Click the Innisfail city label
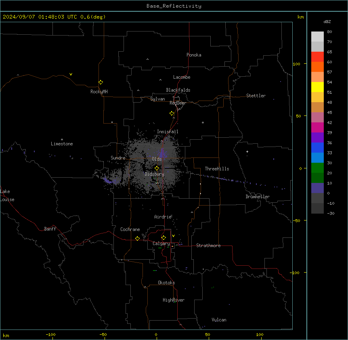This screenshot has width=348, height=340. (168, 132)
